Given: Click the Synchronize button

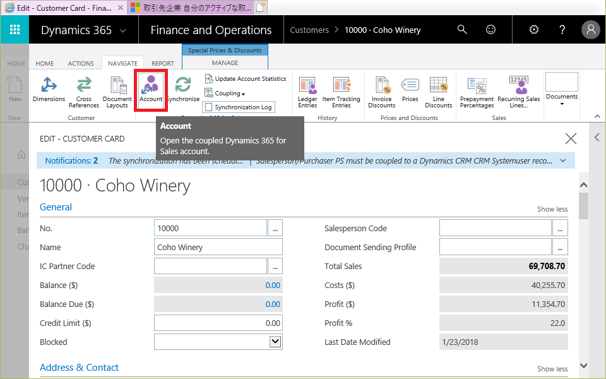Looking at the screenshot, I should 183,90.
